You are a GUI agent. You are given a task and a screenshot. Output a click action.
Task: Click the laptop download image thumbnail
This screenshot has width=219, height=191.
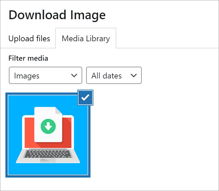click(48, 135)
